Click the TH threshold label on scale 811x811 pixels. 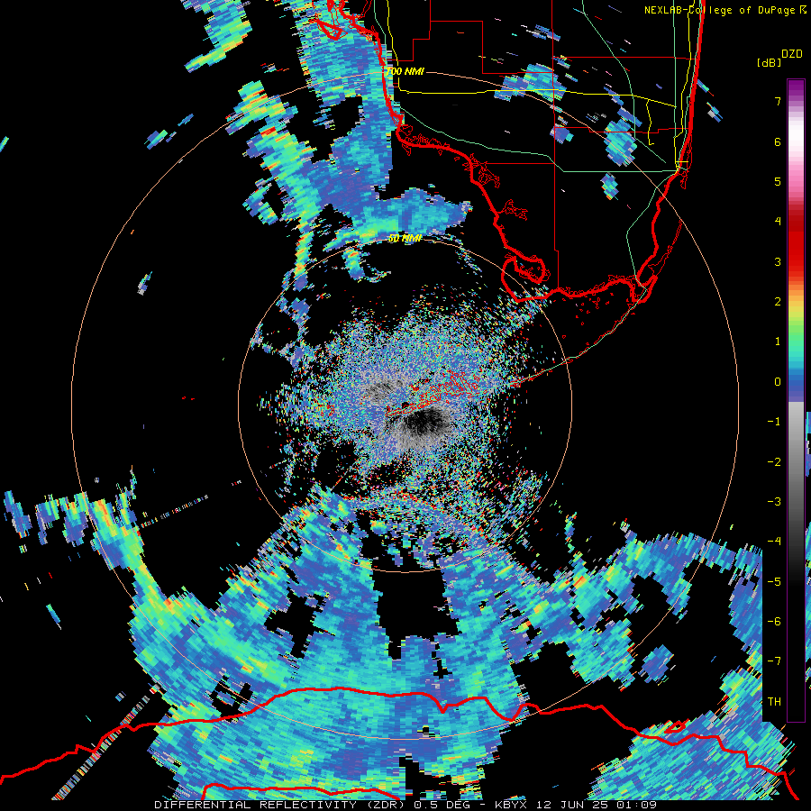(x=774, y=702)
